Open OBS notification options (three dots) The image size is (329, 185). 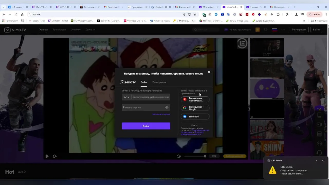click(x=316, y=161)
